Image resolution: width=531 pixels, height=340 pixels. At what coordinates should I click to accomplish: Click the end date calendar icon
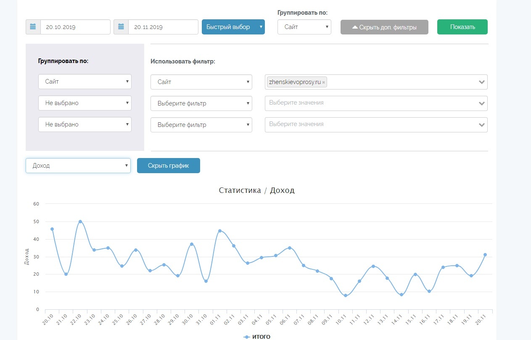(121, 27)
